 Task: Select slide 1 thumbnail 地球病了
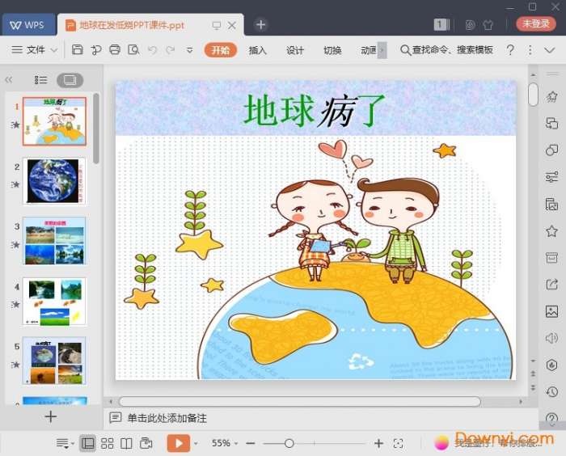click(x=54, y=121)
